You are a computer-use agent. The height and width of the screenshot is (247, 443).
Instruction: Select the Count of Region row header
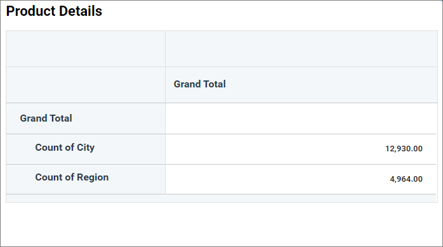(x=86, y=179)
